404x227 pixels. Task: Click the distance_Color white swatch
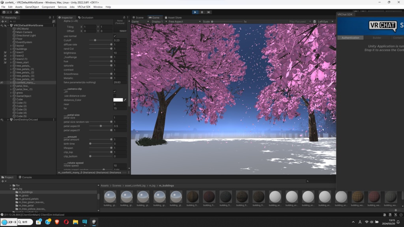pos(118,100)
